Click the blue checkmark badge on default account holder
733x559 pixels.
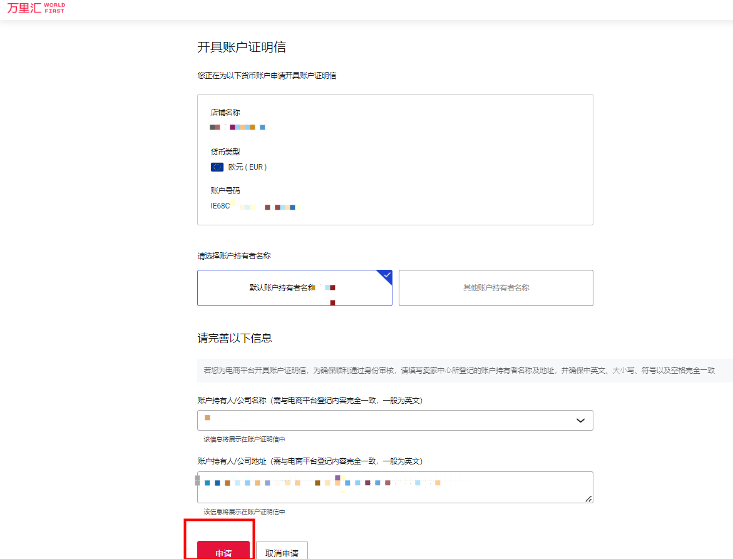pos(386,274)
